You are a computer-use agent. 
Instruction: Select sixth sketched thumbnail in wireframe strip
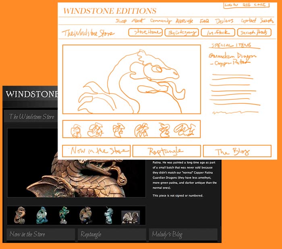coord(185,129)
